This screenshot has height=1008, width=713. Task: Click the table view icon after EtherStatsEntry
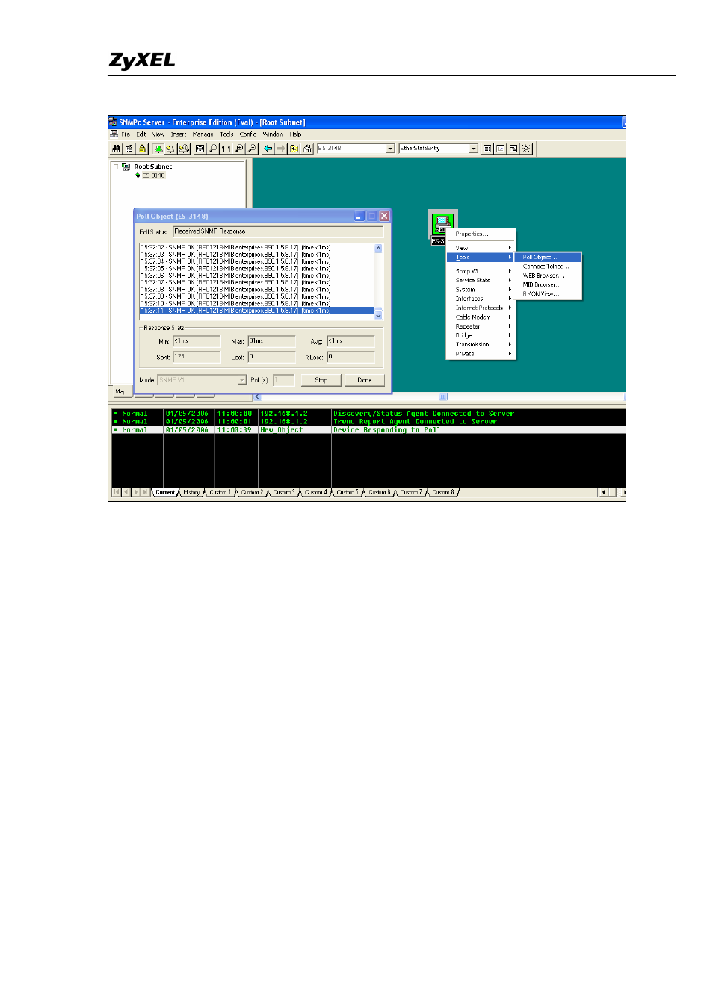click(x=487, y=149)
